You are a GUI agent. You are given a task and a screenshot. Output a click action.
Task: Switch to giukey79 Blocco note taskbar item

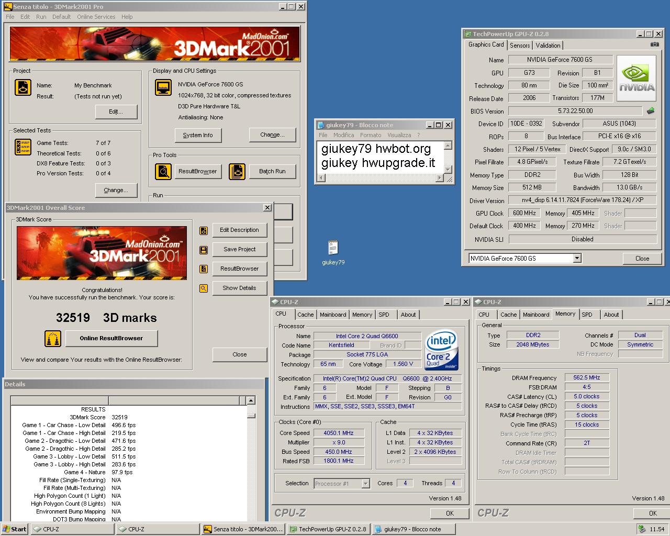[413, 529]
